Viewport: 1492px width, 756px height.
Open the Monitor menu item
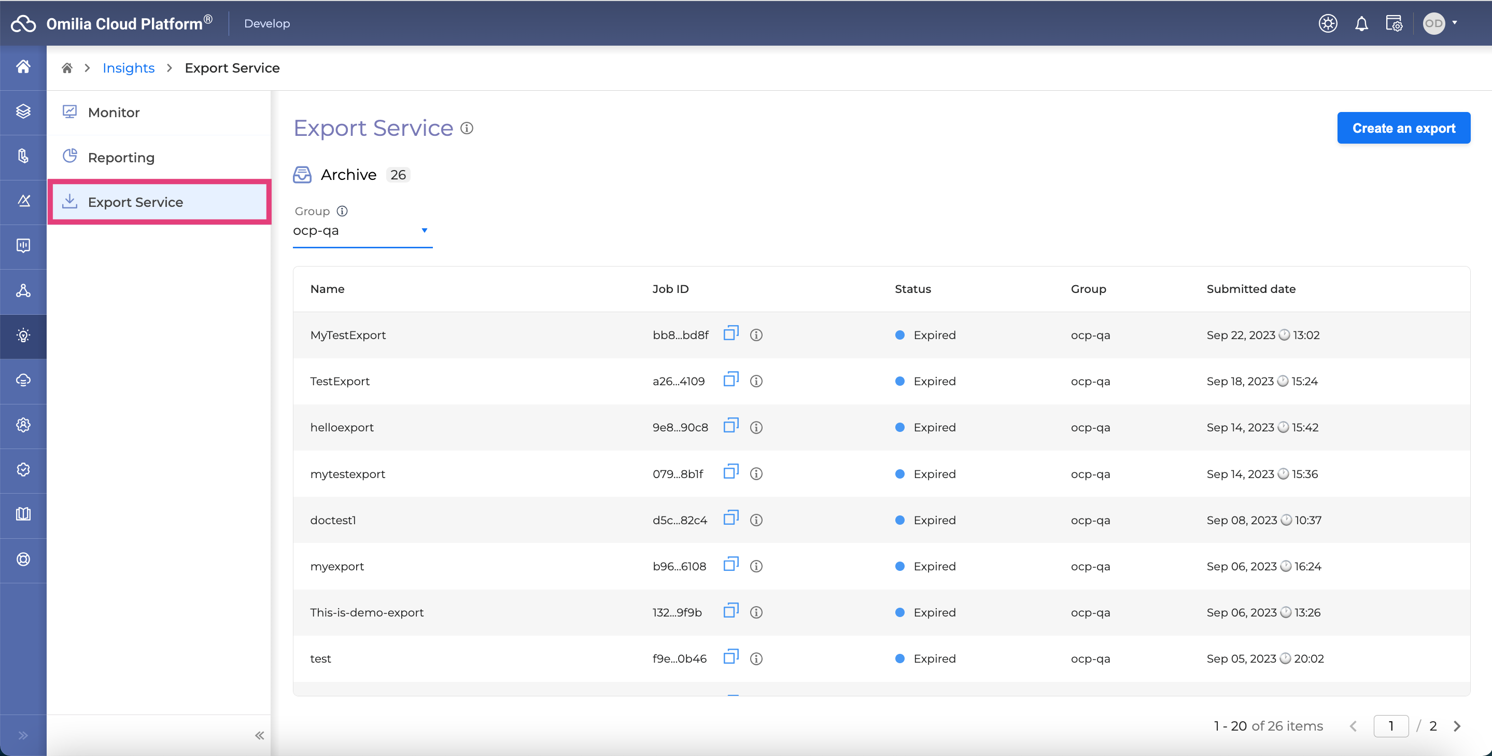pos(114,113)
